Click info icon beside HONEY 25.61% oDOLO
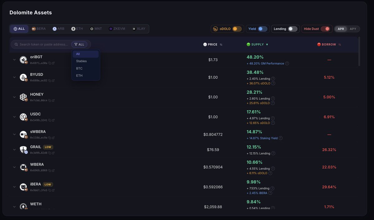 pyautogui.click(x=273, y=103)
